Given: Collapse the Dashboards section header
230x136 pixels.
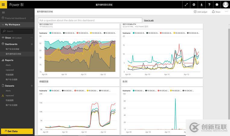Looking at the screenshot, I should pos(11,44).
